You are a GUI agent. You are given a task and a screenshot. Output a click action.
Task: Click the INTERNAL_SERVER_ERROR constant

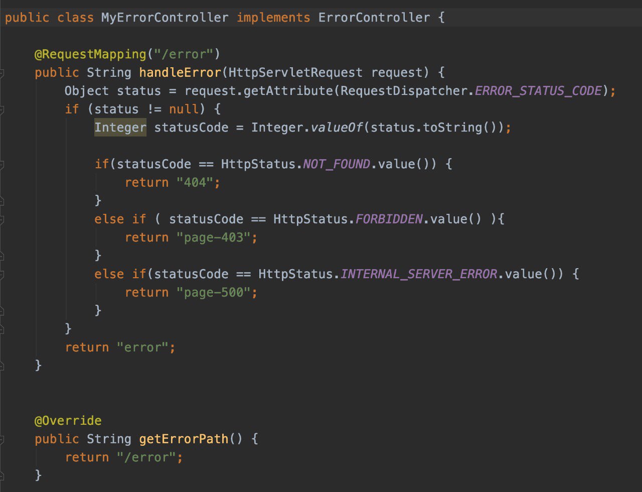coord(419,274)
